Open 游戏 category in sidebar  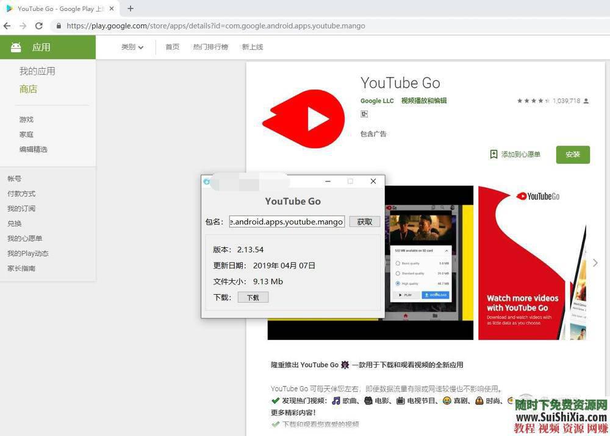tap(26, 119)
